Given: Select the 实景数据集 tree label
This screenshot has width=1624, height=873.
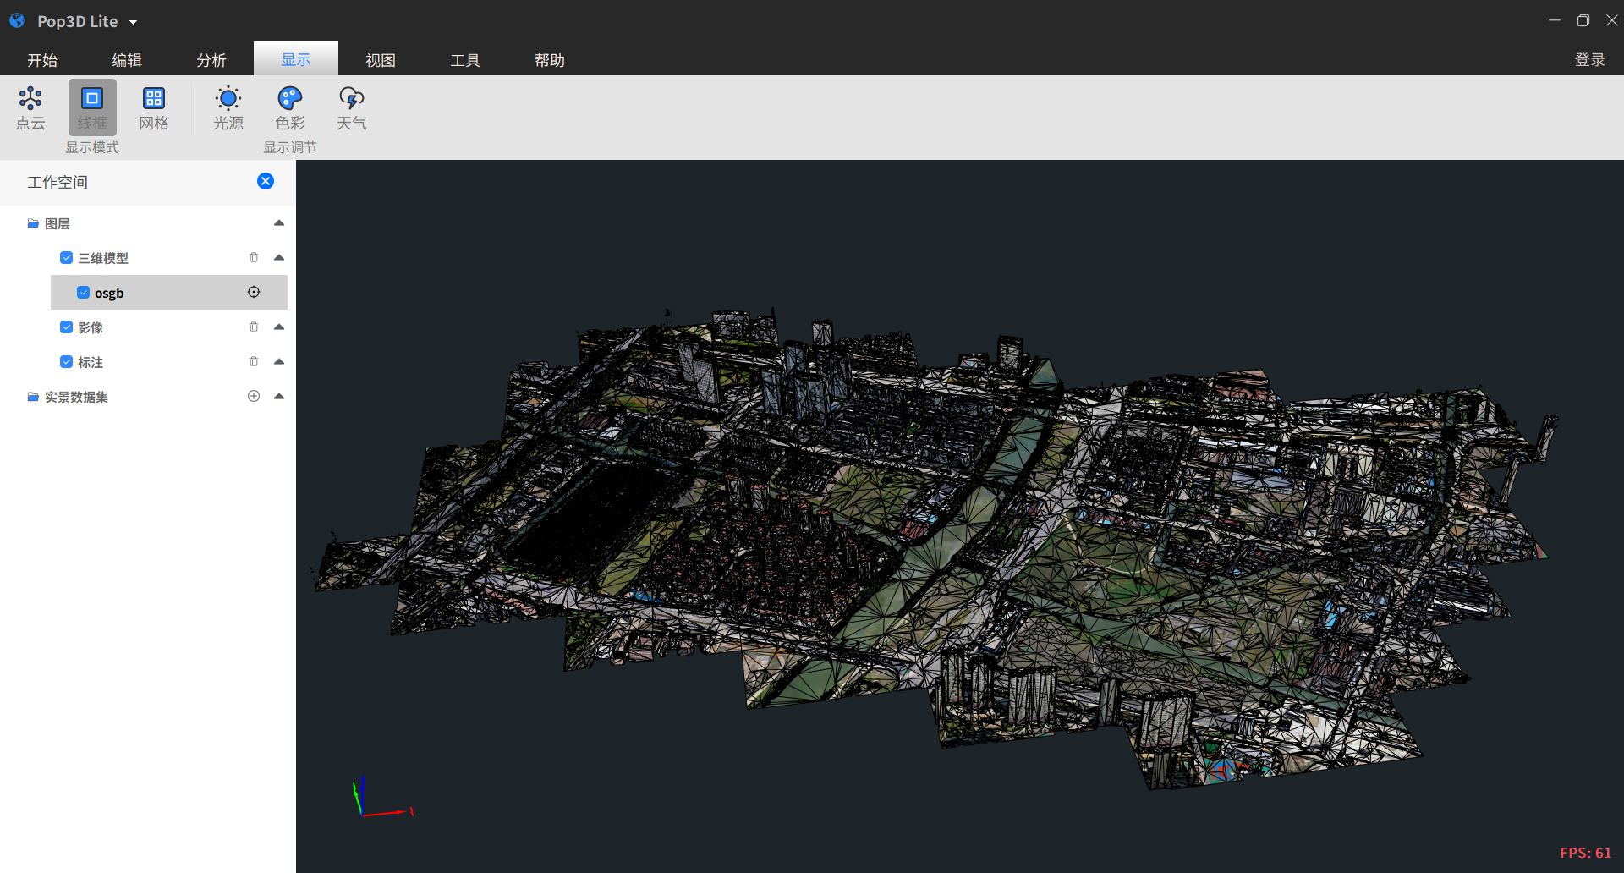Looking at the screenshot, I should [76, 397].
